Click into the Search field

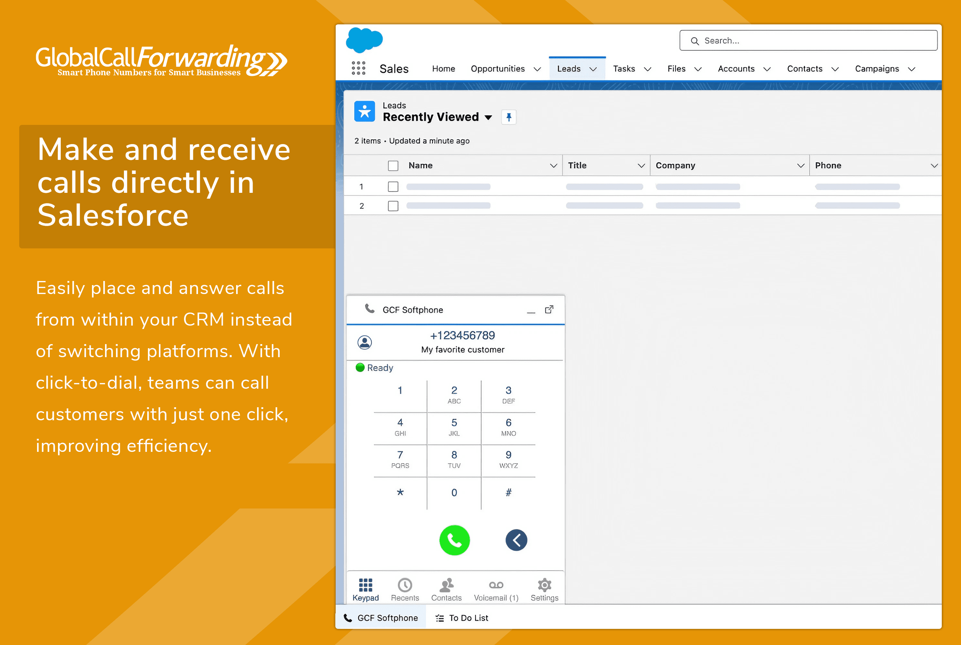click(x=808, y=40)
